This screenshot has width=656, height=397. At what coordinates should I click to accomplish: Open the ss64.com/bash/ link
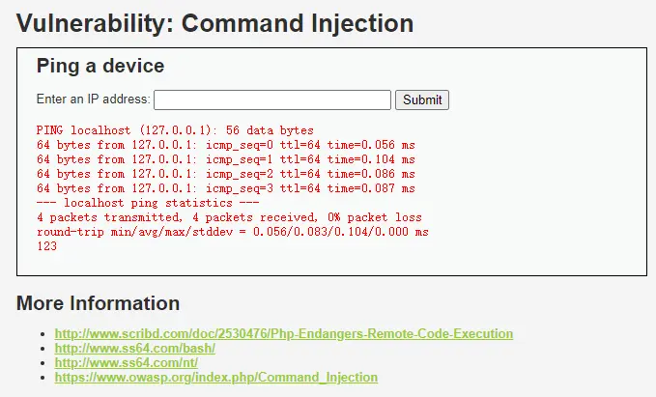pyautogui.click(x=134, y=349)
